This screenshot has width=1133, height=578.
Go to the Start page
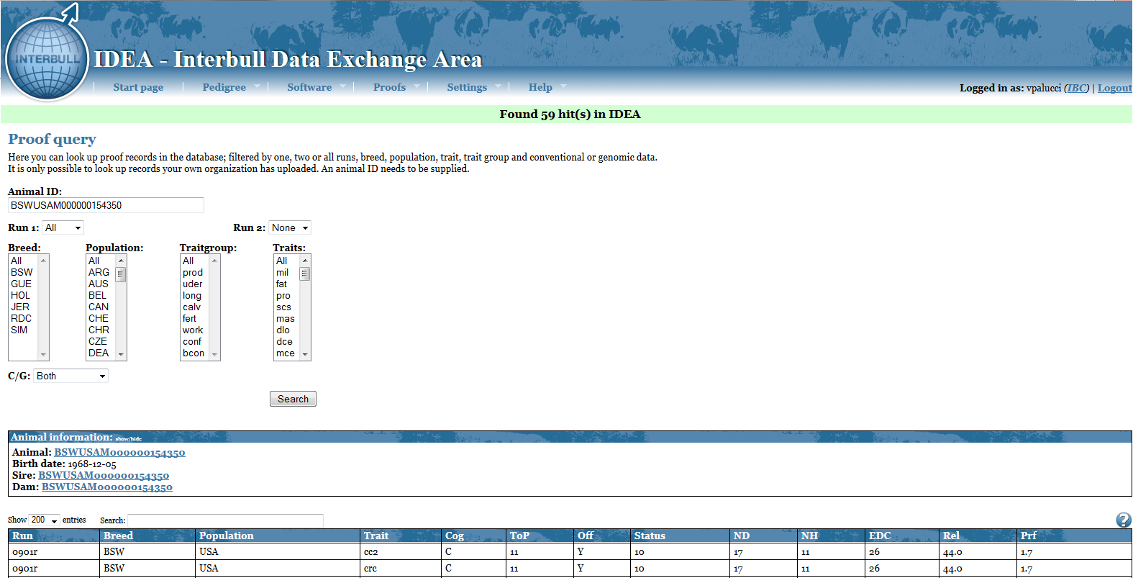[x=138, y=87]
